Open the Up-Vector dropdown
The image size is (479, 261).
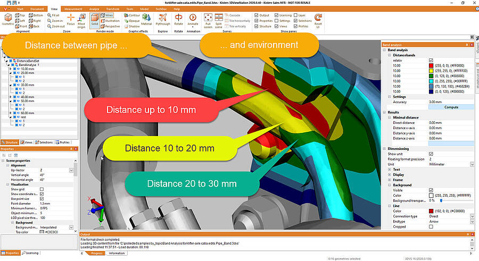(71, 170)
